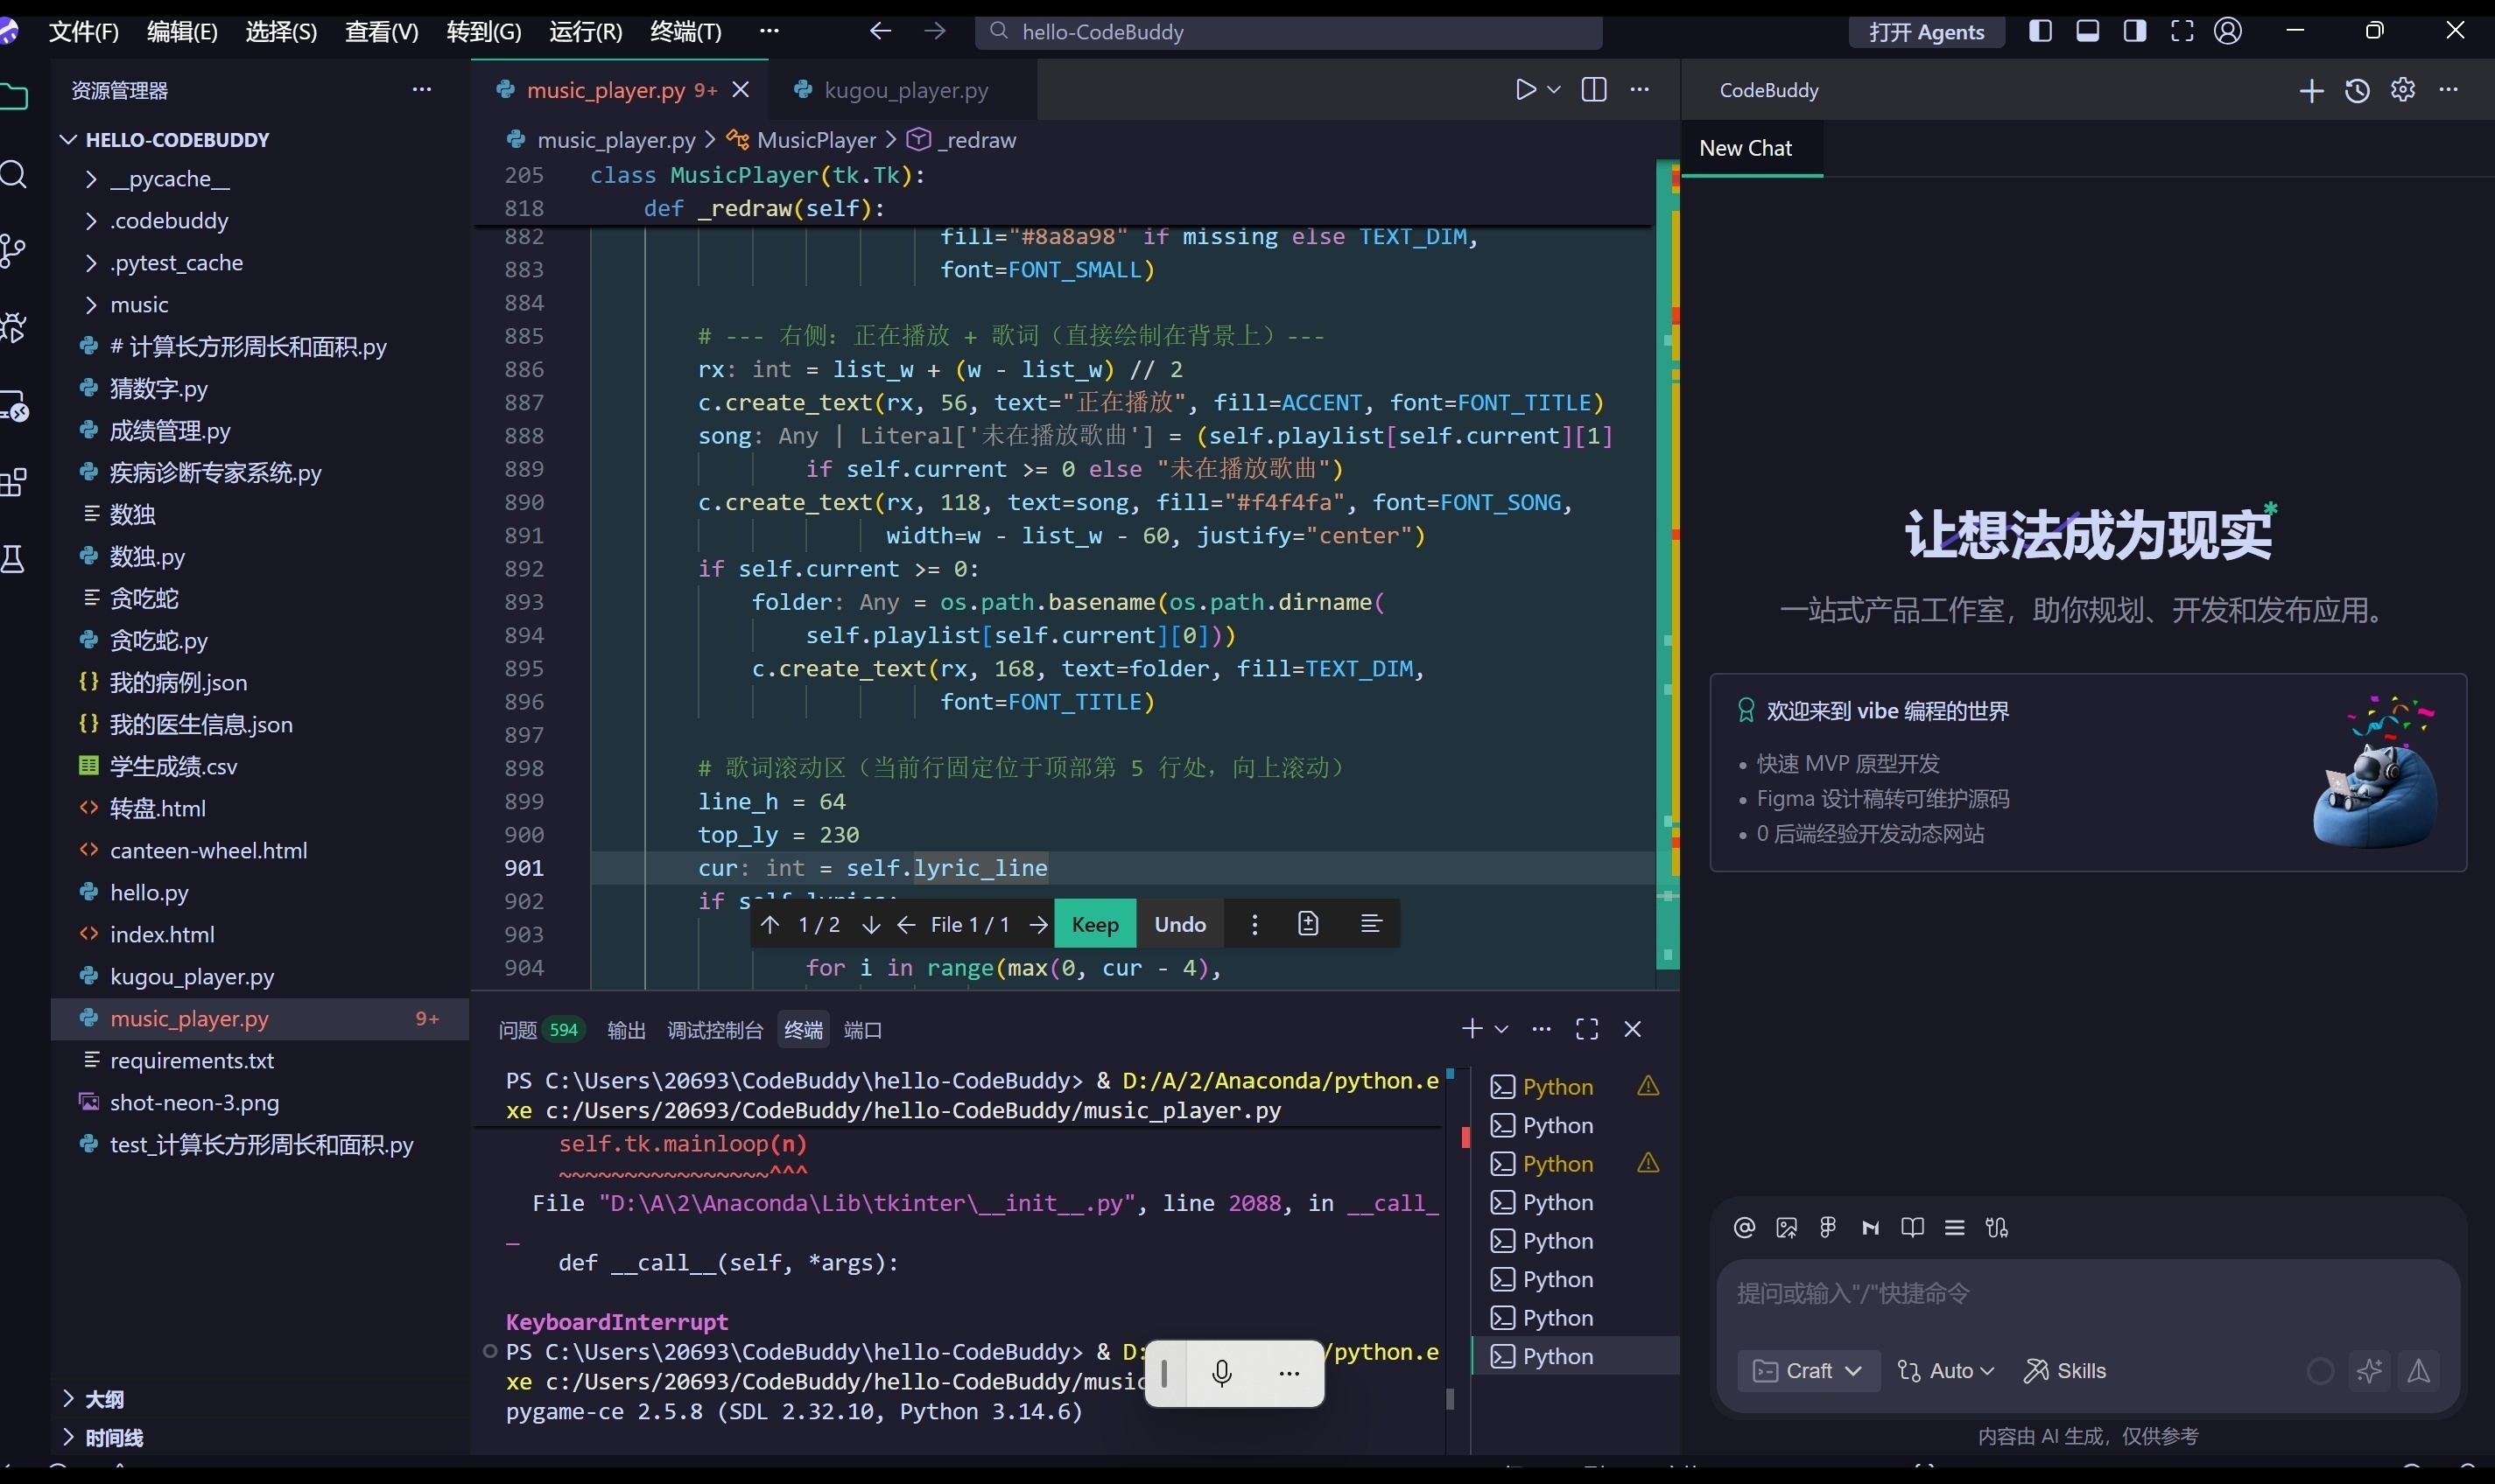Open the 文件(F) menu

pyautogui.click(x=84, y=32)
